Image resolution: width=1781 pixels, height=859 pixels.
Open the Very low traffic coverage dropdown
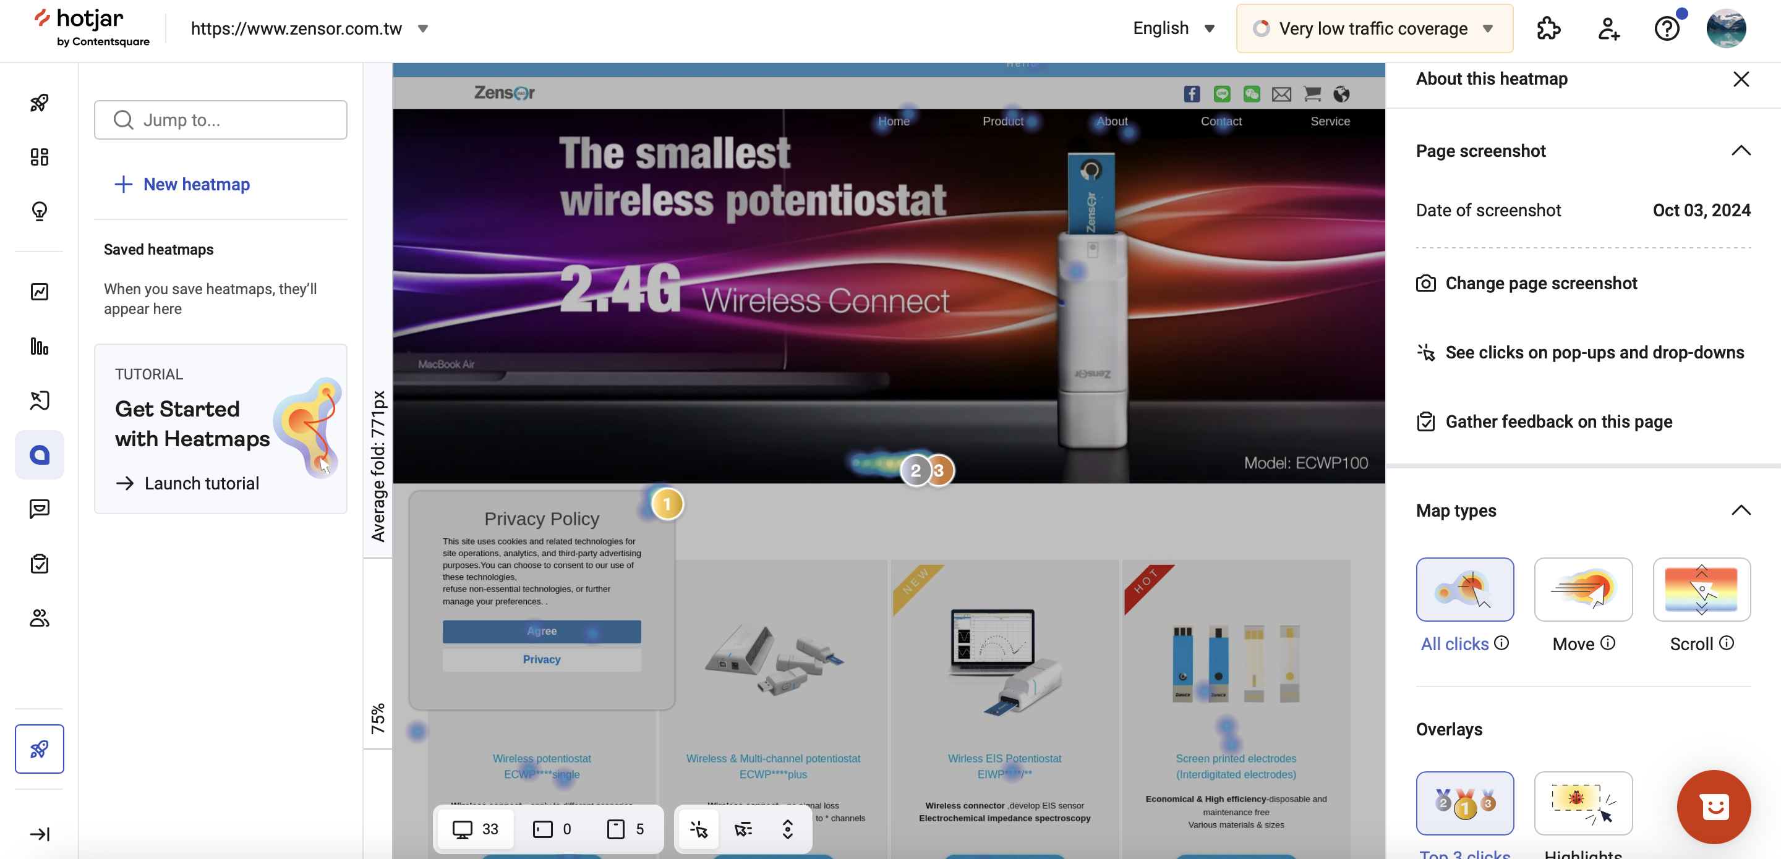coord(1373,28)
